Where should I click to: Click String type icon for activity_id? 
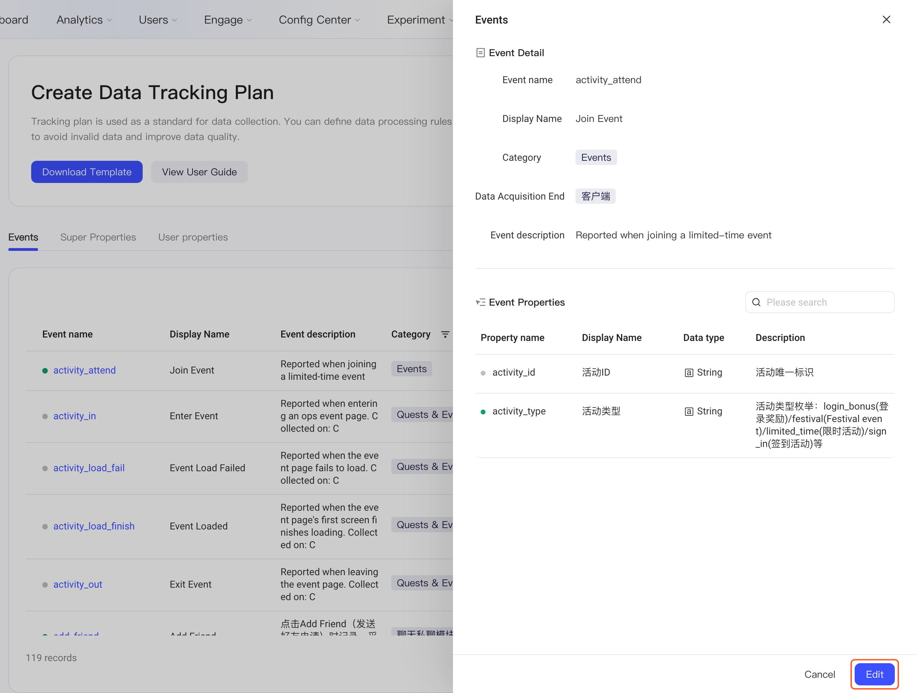[688, 373]
